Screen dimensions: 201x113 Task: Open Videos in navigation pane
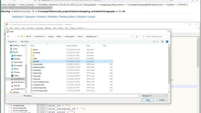pos(16,76)
